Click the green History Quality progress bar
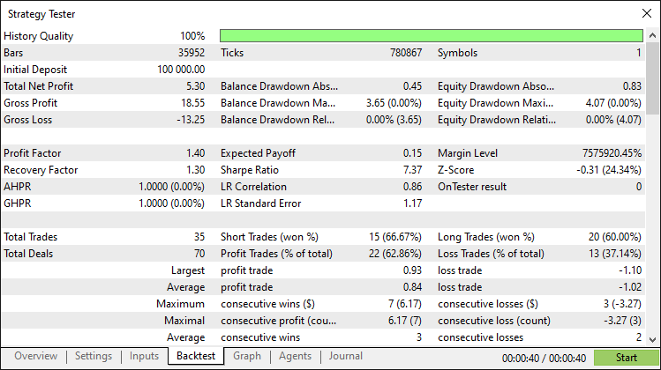Screen dimensions: 661x370 431,36
